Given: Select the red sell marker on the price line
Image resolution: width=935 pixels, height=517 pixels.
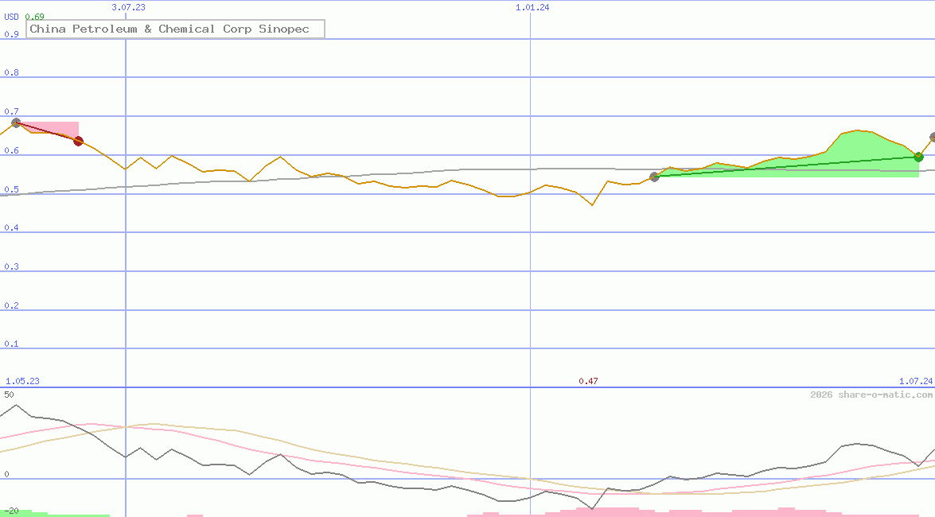Looking at the screenshot, I should [x=78, y=141].
